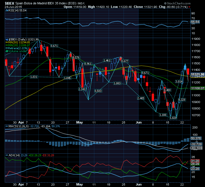Click the red 31.20 ADX axis tag

(x=195, y=161)
